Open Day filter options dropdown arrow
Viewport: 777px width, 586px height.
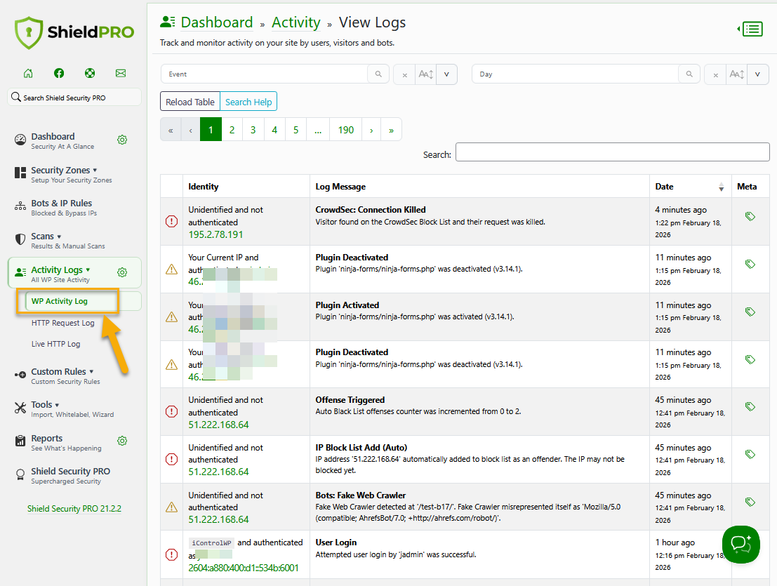click(757, 74)
